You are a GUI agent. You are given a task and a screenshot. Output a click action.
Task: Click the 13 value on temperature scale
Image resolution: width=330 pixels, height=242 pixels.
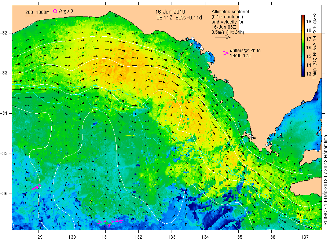pos(308,74)
